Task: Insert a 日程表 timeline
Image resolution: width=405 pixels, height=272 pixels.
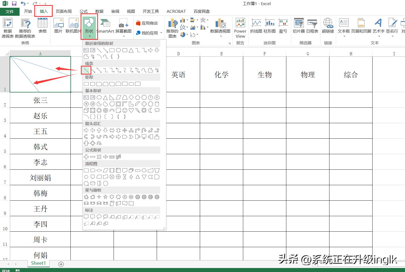Action: pyautogui.click(x=312, y=26)
